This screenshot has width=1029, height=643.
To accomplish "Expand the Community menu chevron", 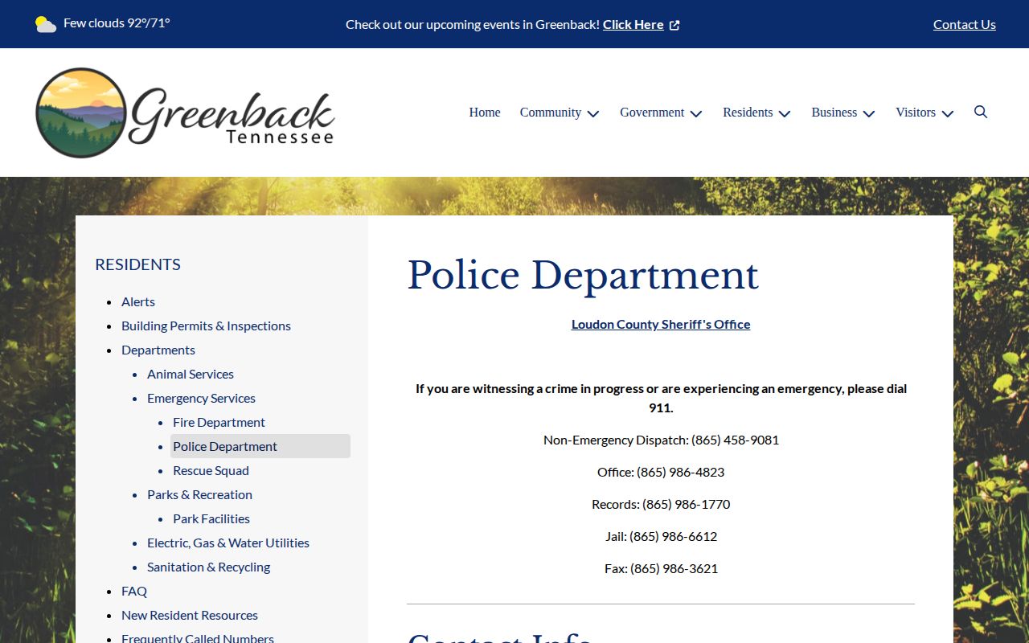I will pos(593,113).
